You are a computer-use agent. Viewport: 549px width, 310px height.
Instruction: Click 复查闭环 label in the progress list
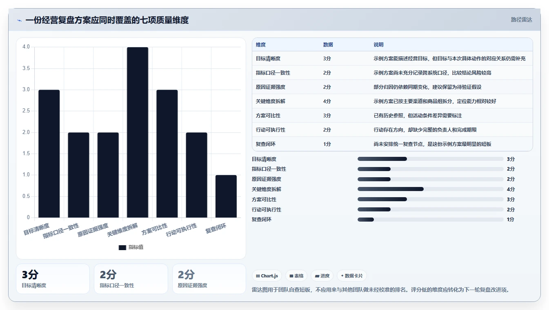click(x=262, y=220)
